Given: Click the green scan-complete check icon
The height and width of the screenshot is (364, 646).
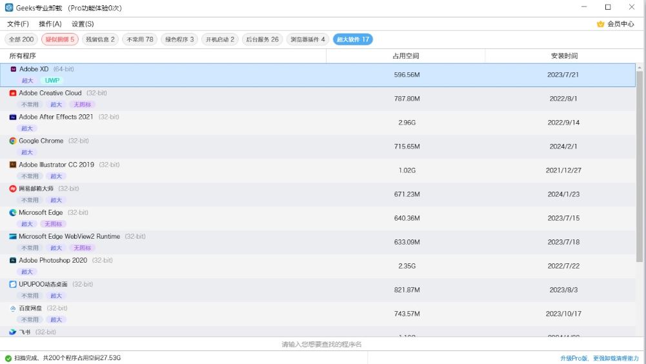Looking at the screenshot, I should tap(8, 358).
